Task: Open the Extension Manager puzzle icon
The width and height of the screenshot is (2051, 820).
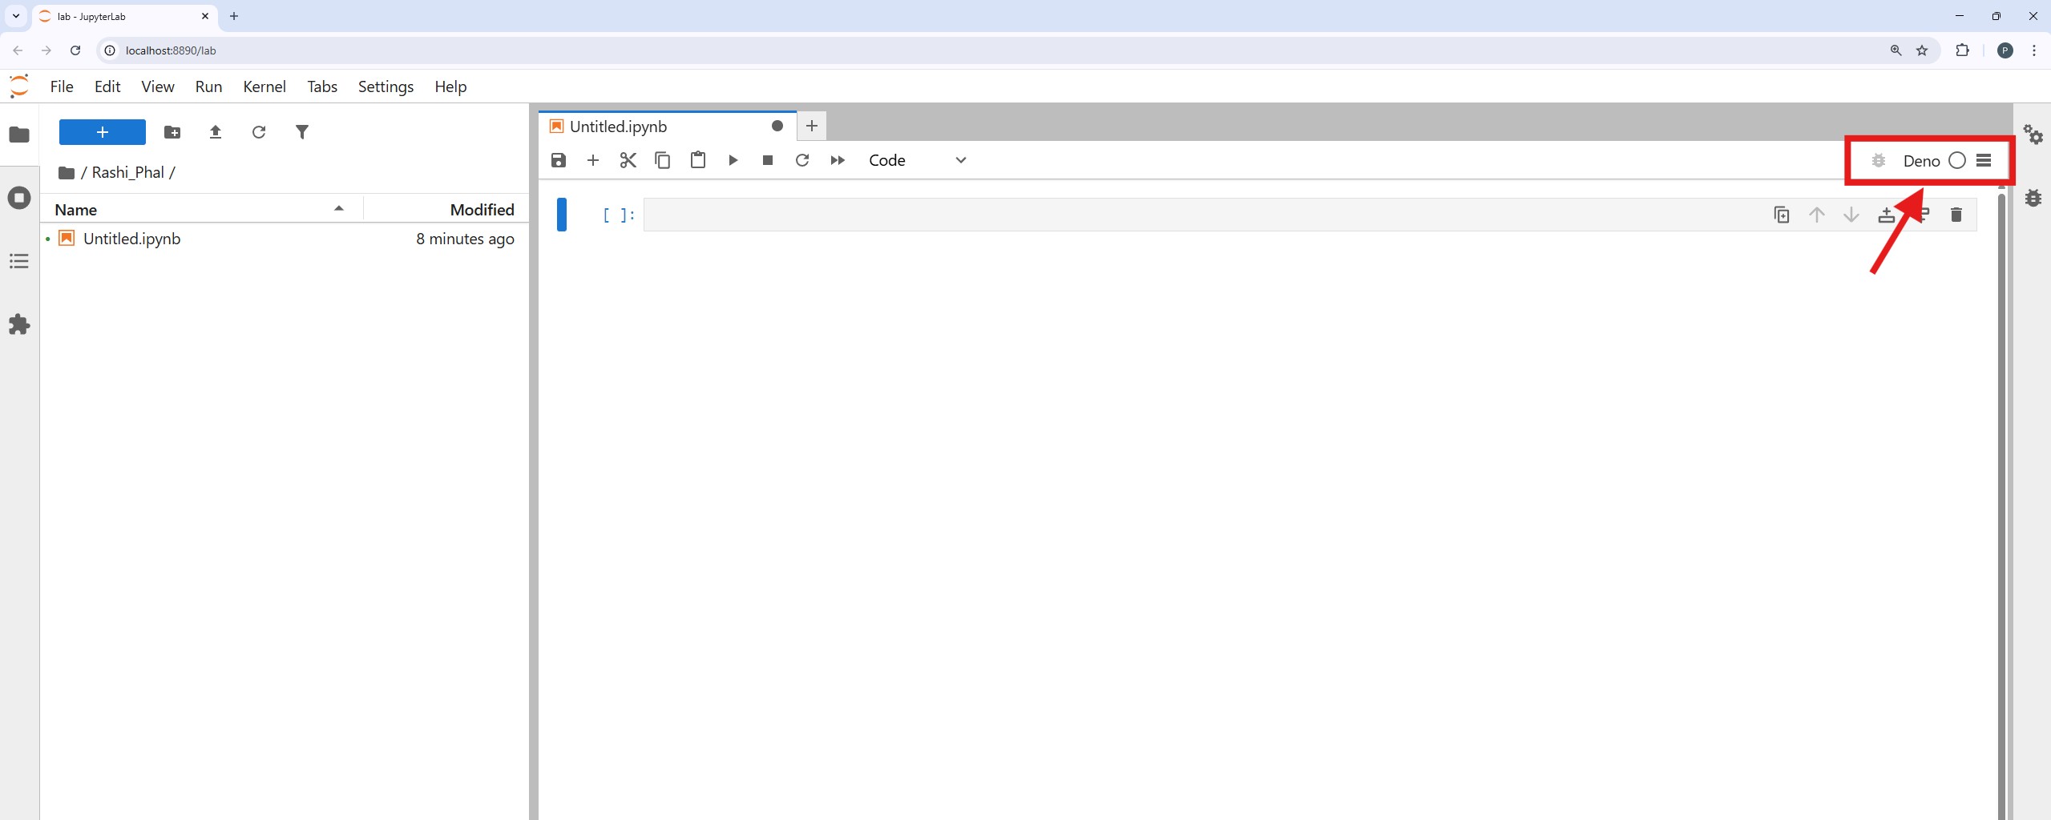Action: [19, 324]
